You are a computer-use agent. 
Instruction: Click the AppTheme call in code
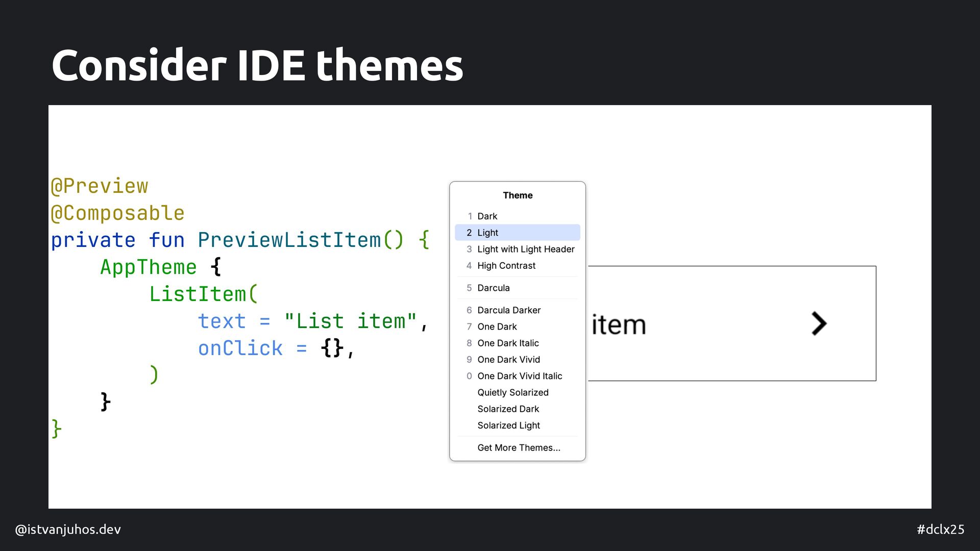[x=149, y=267]
